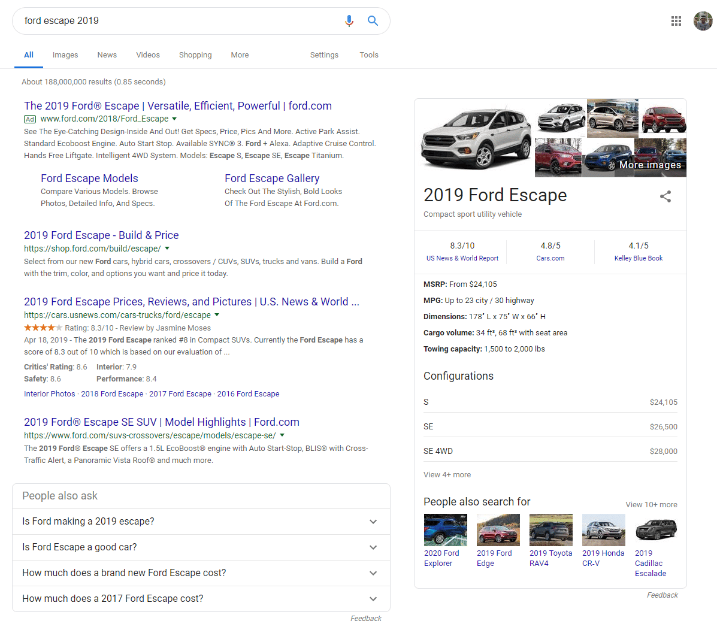Click the profile avatar icon

[x=701, y=20]
